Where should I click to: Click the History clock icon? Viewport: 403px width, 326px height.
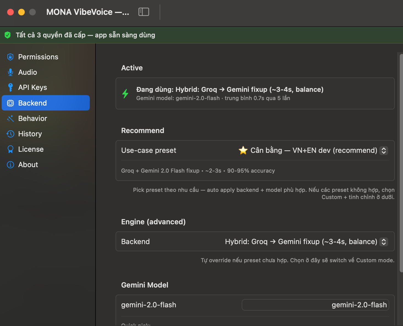coord(10,134)
